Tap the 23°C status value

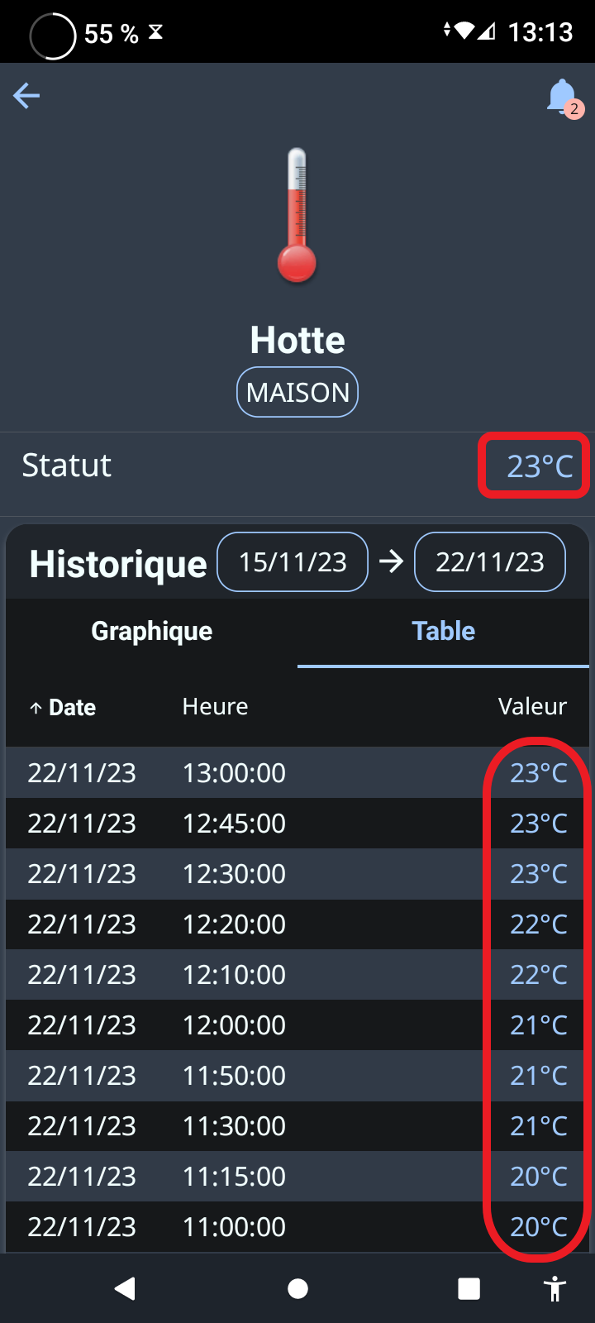tap(540, 466)
